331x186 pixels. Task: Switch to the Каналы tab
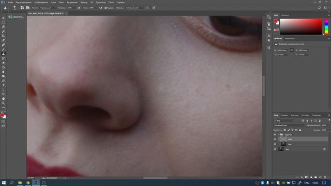(284, 115)
